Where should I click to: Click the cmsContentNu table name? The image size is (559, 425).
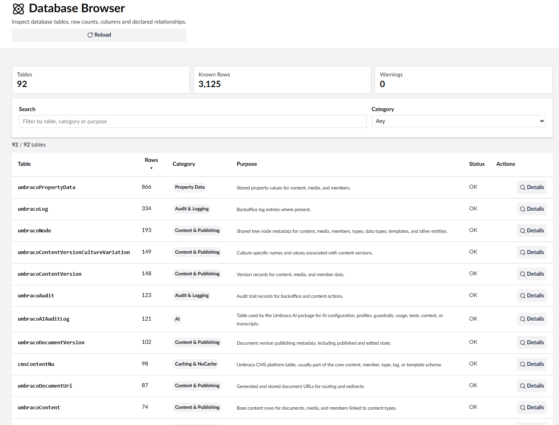pyautogui.click(x=36, y=364)
